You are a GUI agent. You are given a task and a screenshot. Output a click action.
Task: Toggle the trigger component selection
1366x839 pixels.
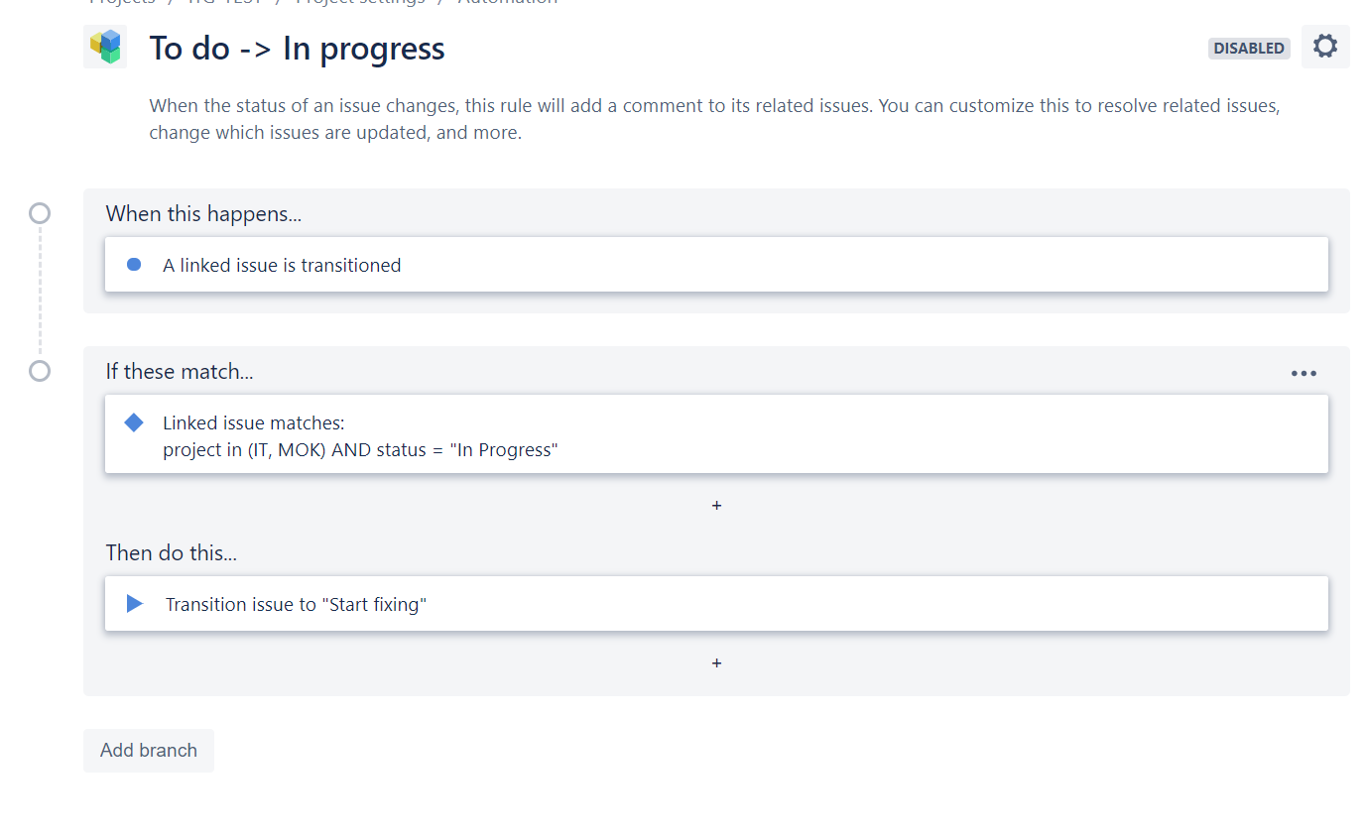[716, 264]
